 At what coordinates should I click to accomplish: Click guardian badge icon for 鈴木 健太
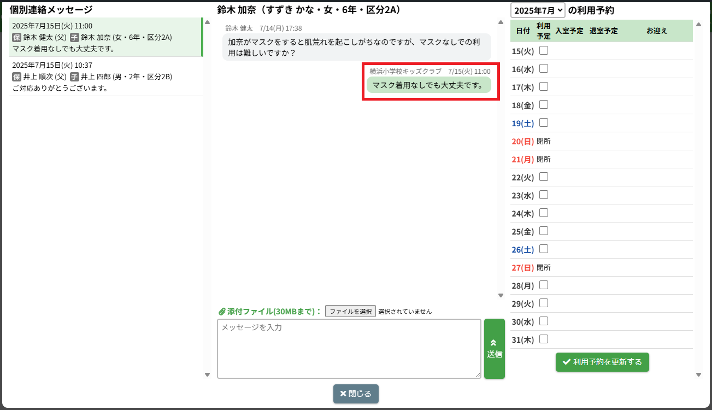click(x=16, y=37)
